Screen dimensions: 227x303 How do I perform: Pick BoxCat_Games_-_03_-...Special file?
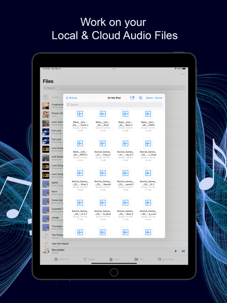[x=103, y=179]
